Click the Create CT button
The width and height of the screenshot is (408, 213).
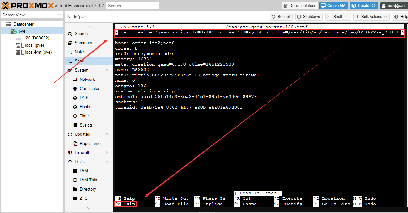(x=364, y=6)
